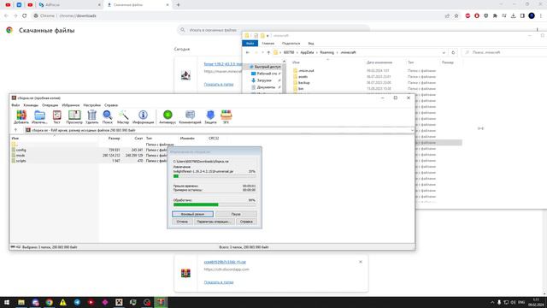The width and height of the screenshot is (547, 308).
Task: Show archive Info (Информация) icon
Action: pos(143,117)
